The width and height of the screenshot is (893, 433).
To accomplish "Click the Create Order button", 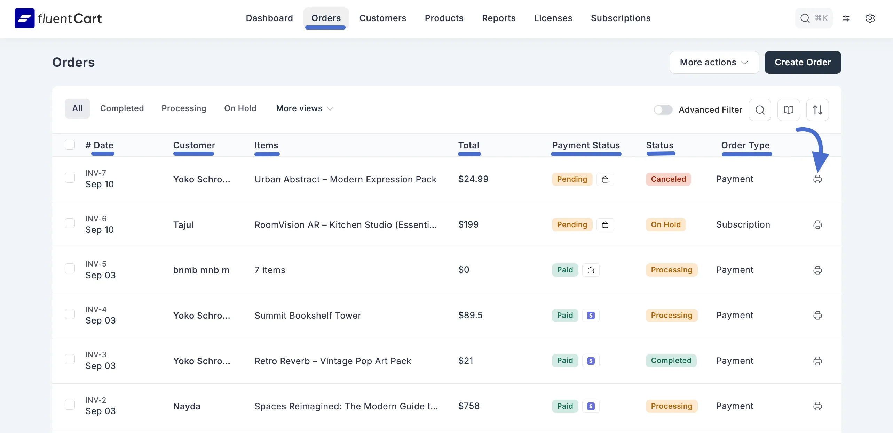I will (x=803, y=62).
